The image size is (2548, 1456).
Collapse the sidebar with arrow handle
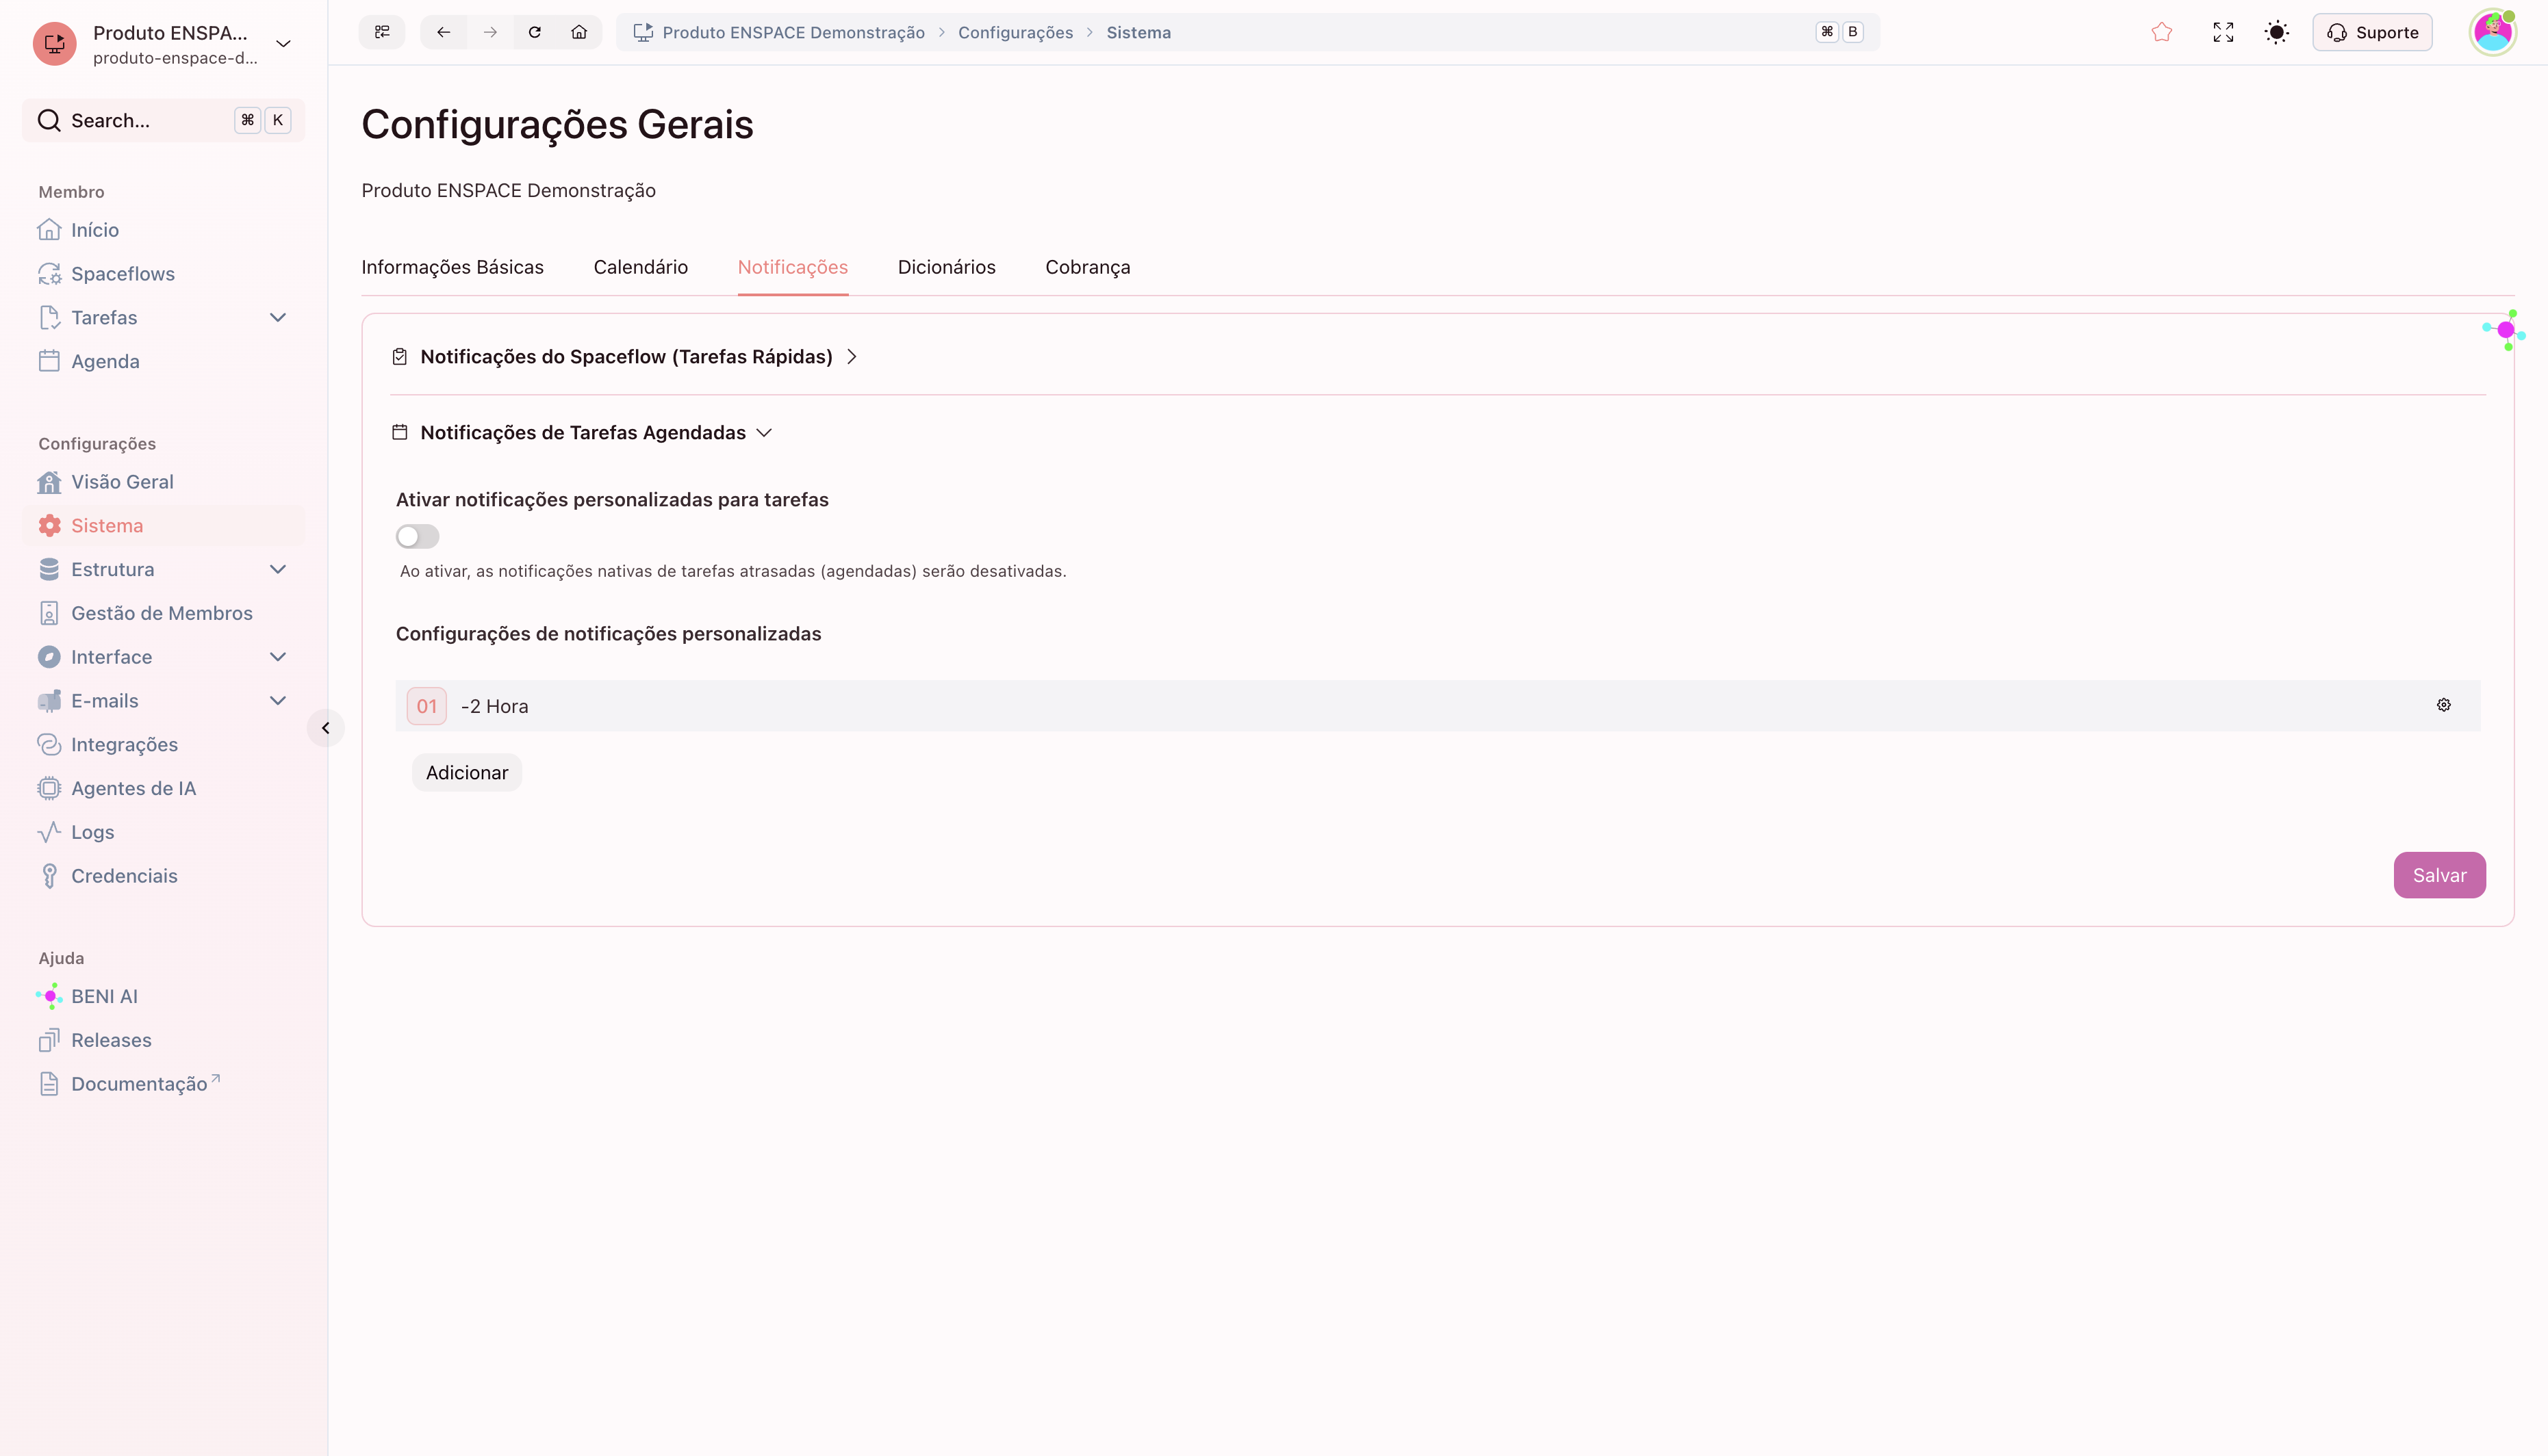point(325,728)
